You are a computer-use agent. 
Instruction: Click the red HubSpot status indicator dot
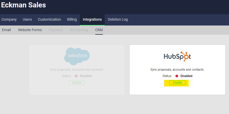tap(177, 76)
